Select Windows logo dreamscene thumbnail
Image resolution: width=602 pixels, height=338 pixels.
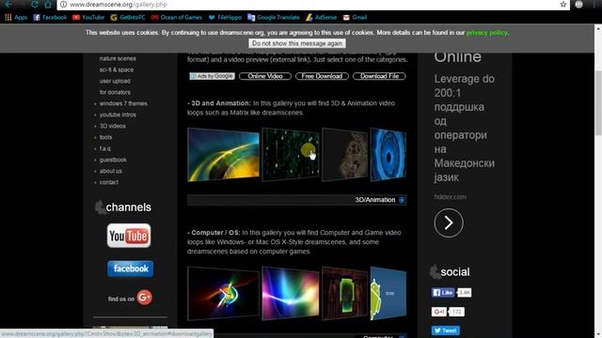pyautogui.click(x=224, y=293)
